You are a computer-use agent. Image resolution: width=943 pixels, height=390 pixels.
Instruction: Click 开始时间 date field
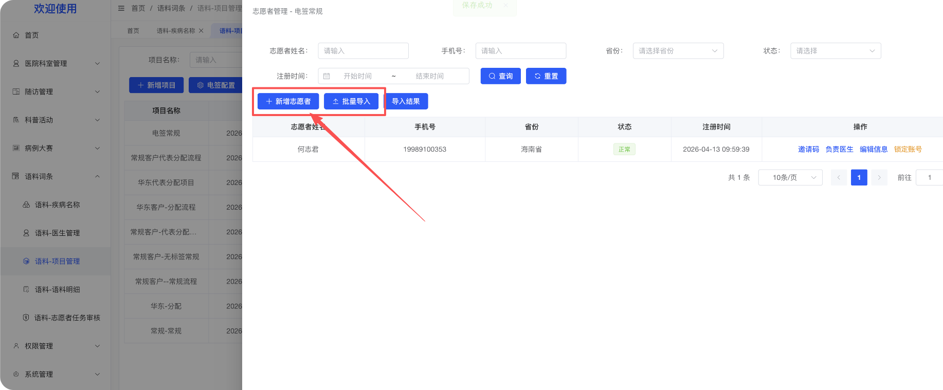357,76
